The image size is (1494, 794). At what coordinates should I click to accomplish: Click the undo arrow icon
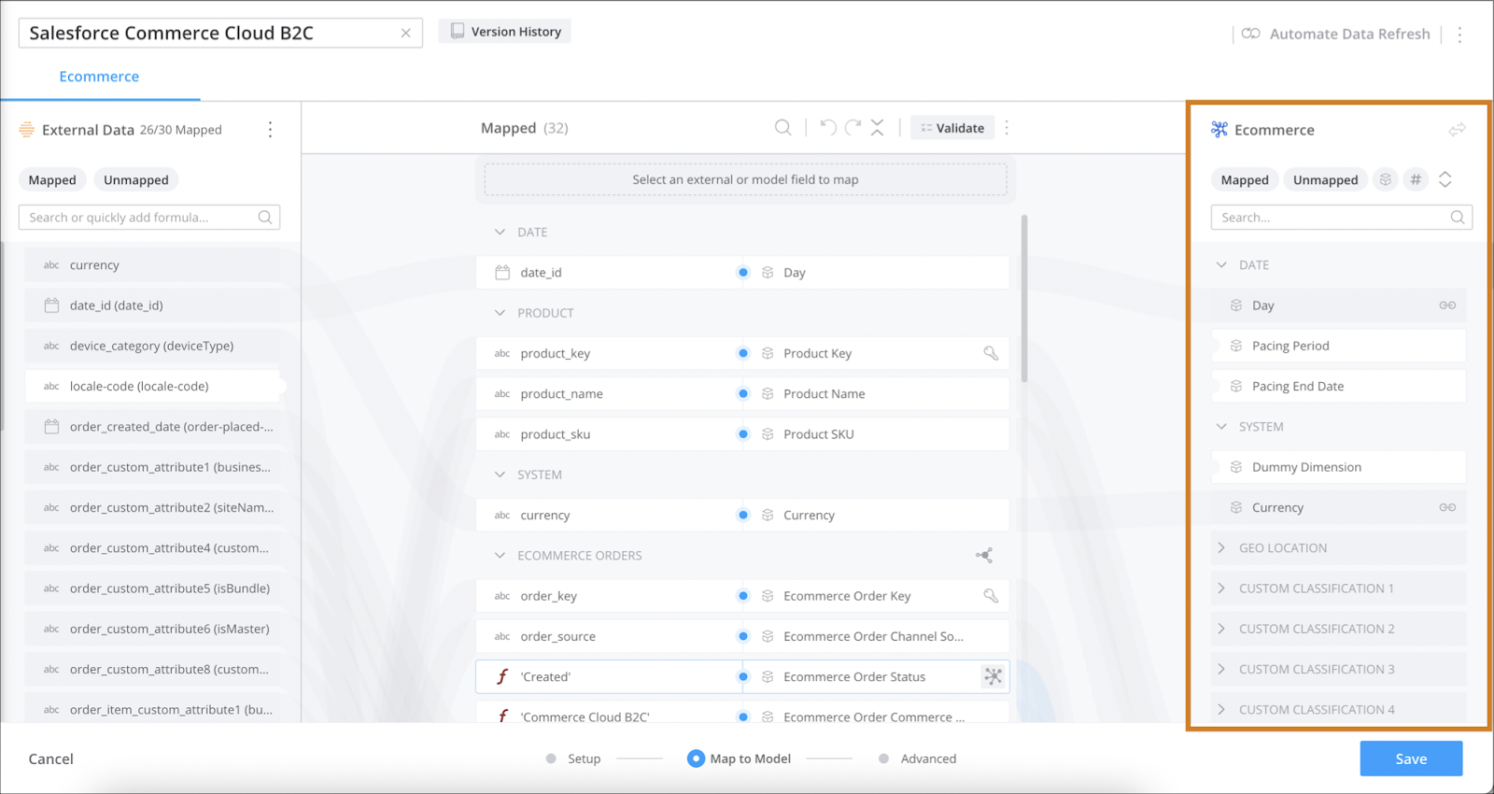(827, 128)
